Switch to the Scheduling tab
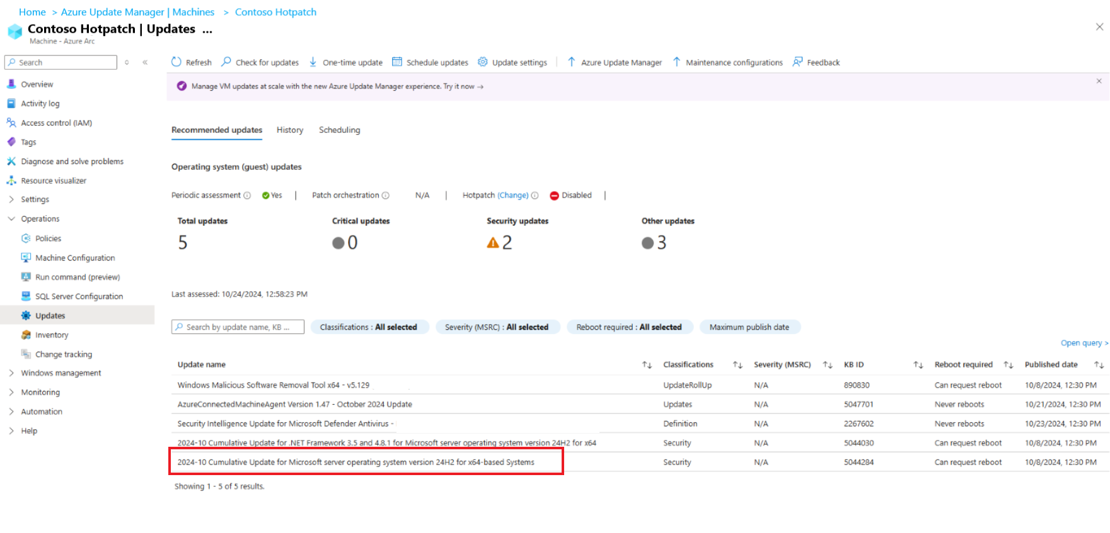The image size is (1110, 533). pyautogui.click(x=340, y=130)
